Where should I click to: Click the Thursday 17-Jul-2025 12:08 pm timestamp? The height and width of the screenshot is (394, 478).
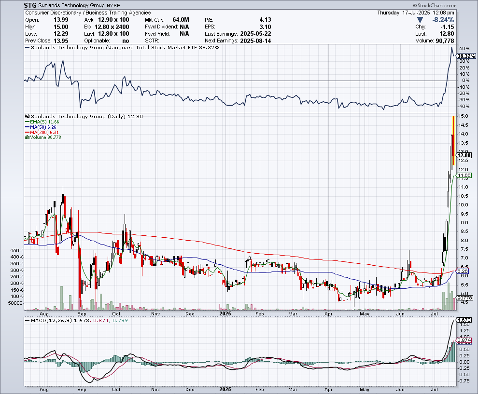click(416, 13)
